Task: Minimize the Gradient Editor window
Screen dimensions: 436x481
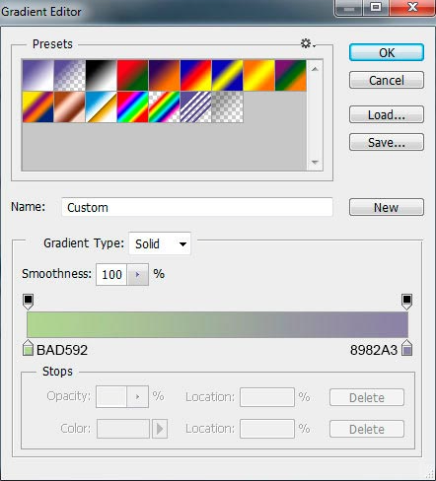Action: click(349, 7)
